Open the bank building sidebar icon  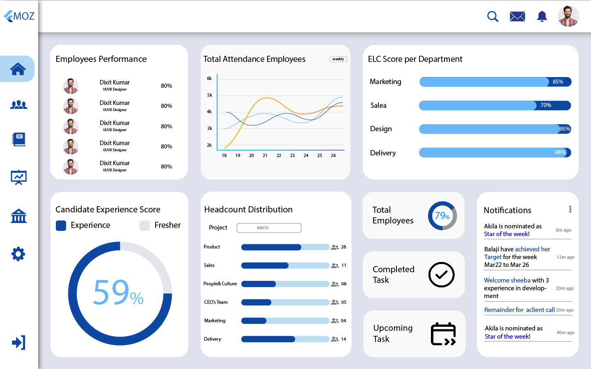18,216
